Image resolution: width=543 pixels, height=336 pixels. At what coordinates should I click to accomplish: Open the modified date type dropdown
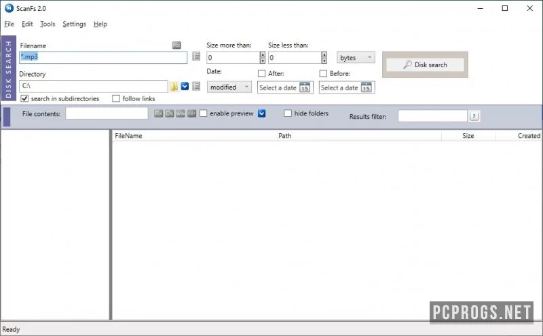[229, 87]
